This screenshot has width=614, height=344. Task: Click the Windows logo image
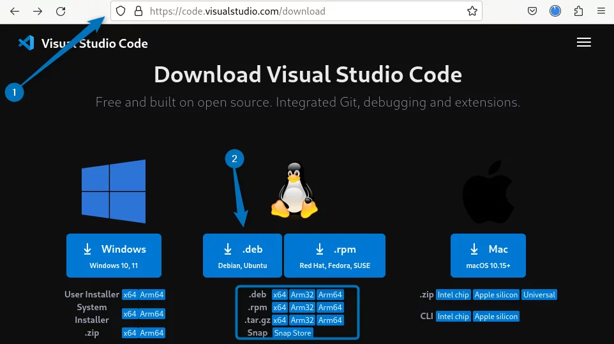[114, 191]
